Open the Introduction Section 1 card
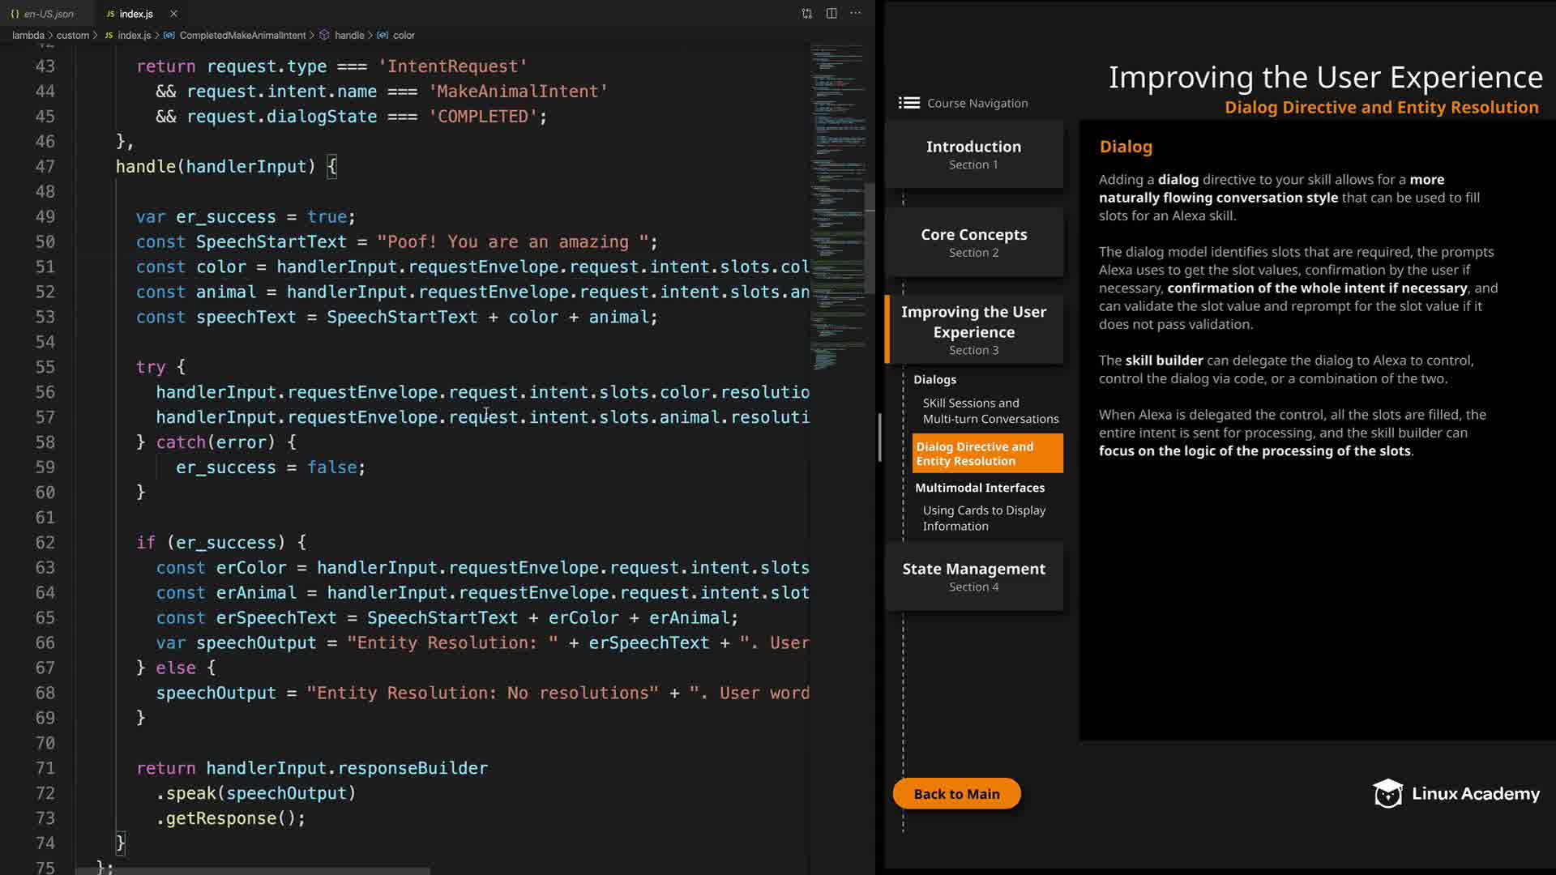This screenshot has height=875, width=1556. 973,154
